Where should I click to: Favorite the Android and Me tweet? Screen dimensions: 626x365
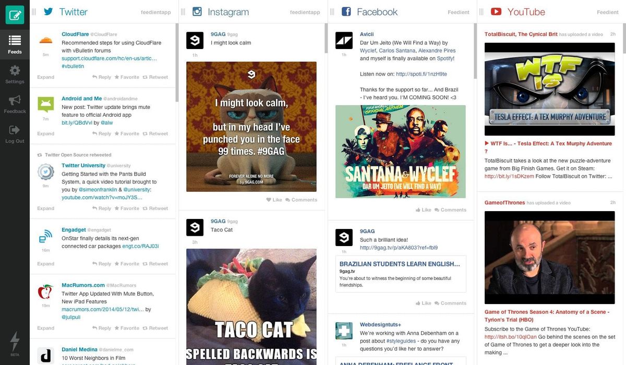(127, 133)
